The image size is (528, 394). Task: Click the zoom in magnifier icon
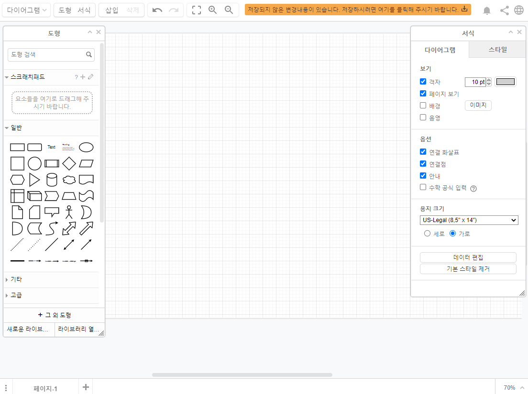pos(212,10)
